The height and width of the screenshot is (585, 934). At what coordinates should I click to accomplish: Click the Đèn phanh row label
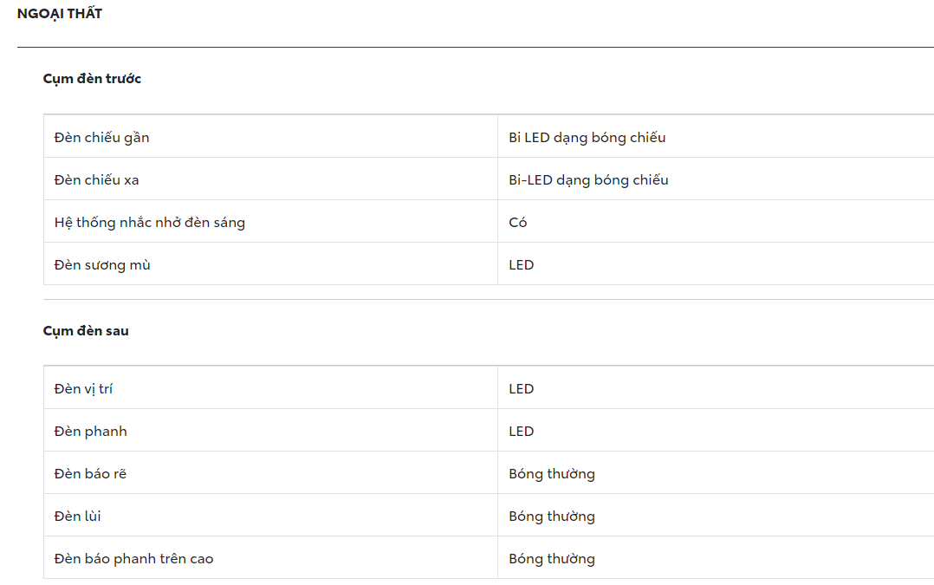click(90, 432)
